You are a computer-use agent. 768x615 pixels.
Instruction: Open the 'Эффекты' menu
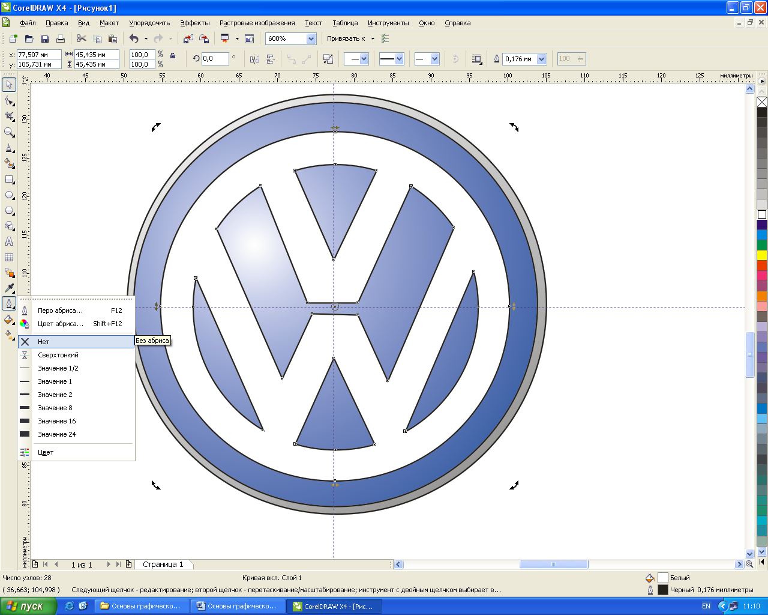coord(195,23)
